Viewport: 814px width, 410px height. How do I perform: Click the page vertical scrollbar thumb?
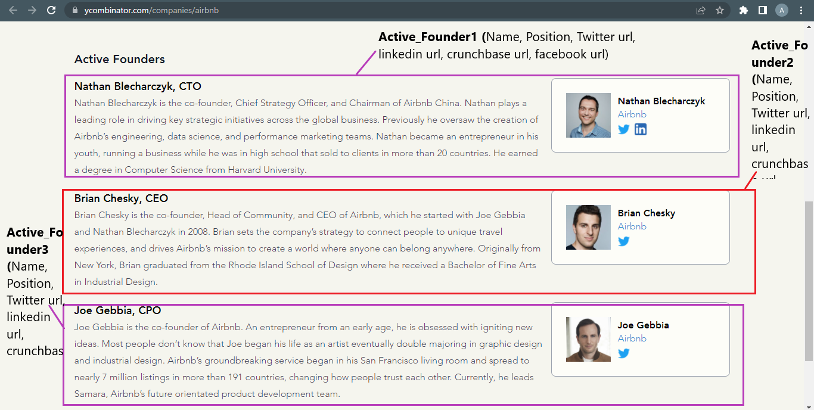point(809,280)
